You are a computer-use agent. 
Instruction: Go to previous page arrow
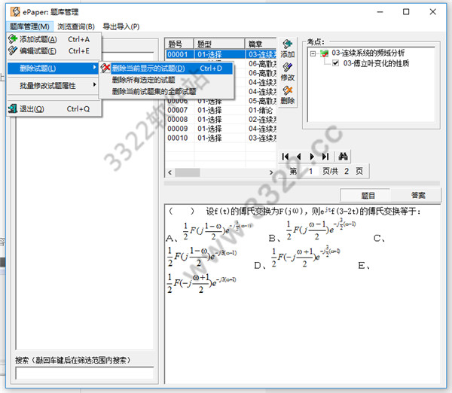coord(298,157)
